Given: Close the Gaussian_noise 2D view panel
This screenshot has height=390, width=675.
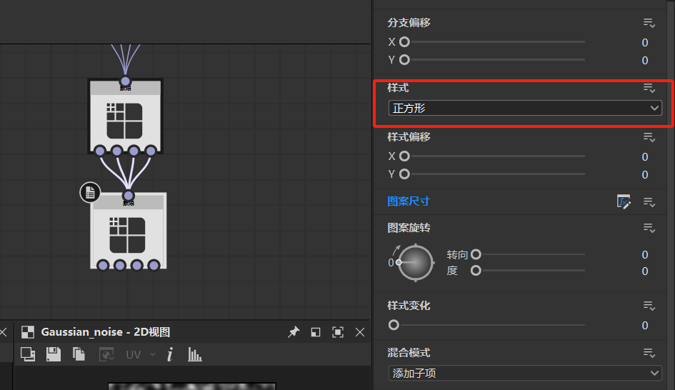Looking at the screenshot, I should pos(360,332).
